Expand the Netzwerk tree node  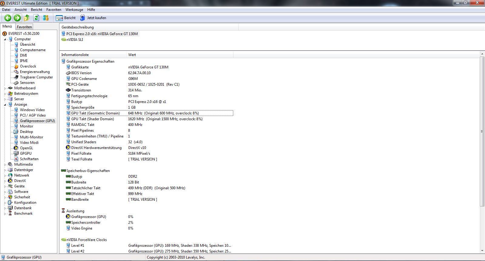pyautogui.click(x=5, y=176)
